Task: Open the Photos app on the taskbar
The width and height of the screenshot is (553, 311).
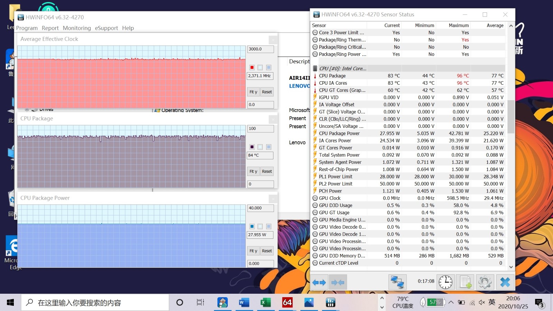Action: pos(309,303)
